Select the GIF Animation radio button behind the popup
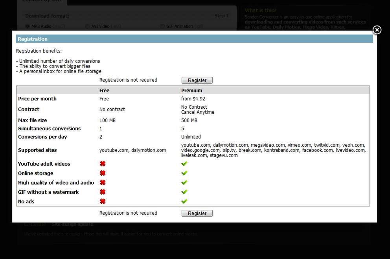Viewport: 390px width, 259px height. click(x=162, y=26)
